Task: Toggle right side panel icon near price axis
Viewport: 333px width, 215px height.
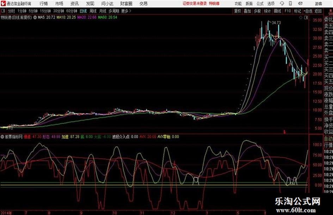Action: click(306, 18)
